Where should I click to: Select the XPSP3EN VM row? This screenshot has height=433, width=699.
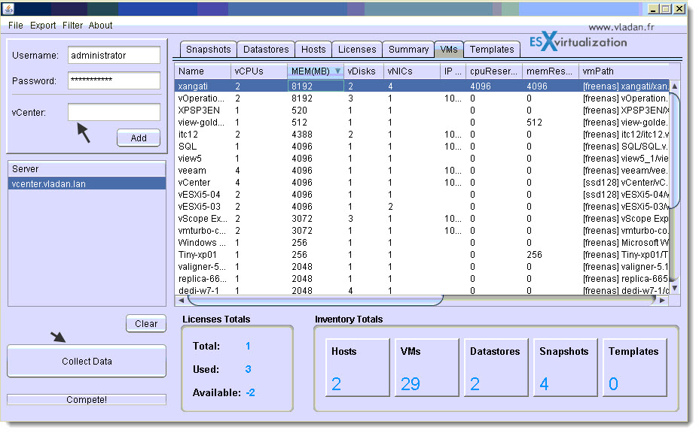tap(422, 111)
